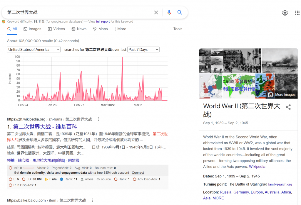Expand the More search options menu
Image resolution: width=301 pixels, height=205 pixels.
(x=120, y=29)
